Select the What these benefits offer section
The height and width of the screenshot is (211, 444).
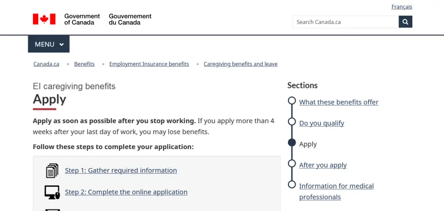coord(339,102)
